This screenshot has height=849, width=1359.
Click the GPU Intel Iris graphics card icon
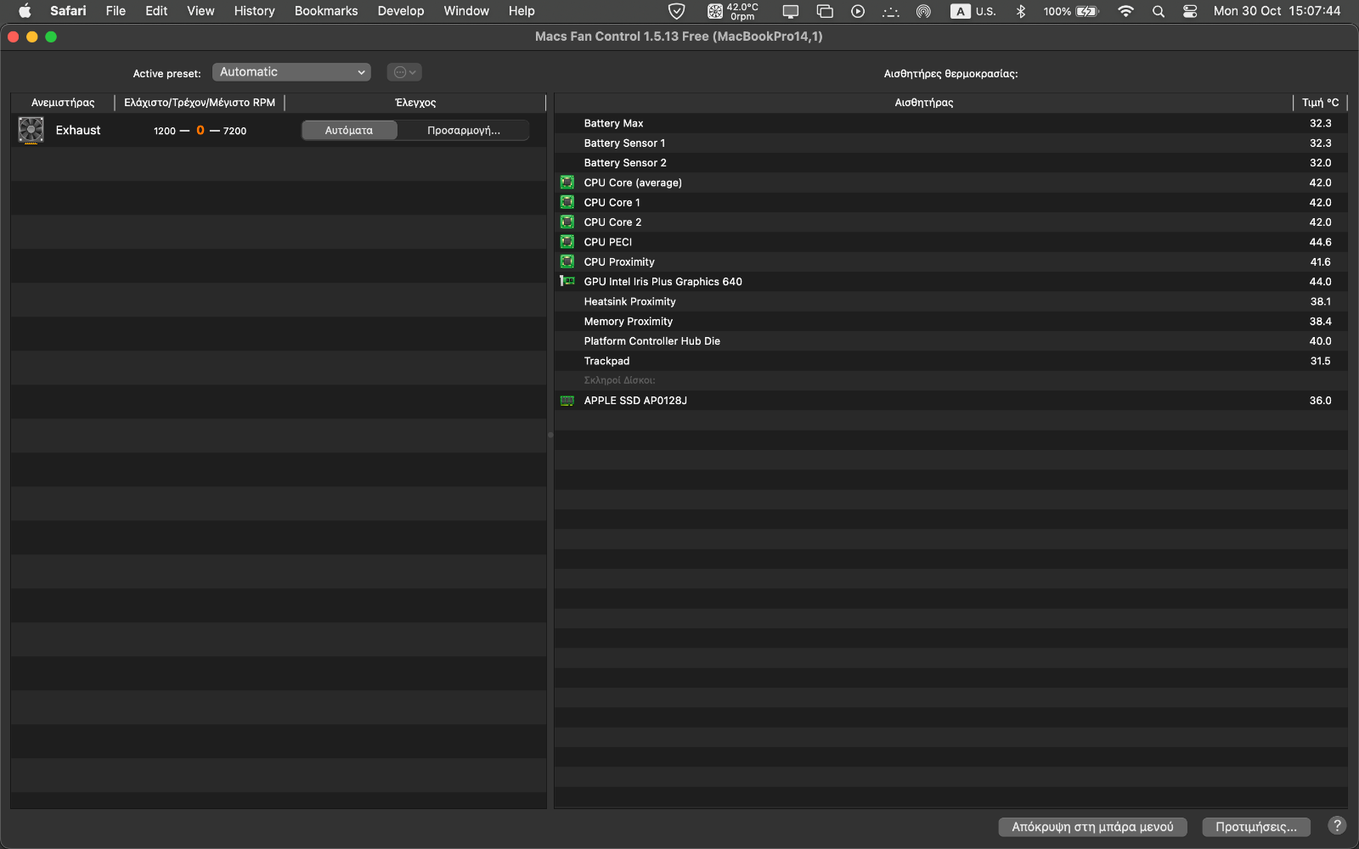[x=567, y=281]
